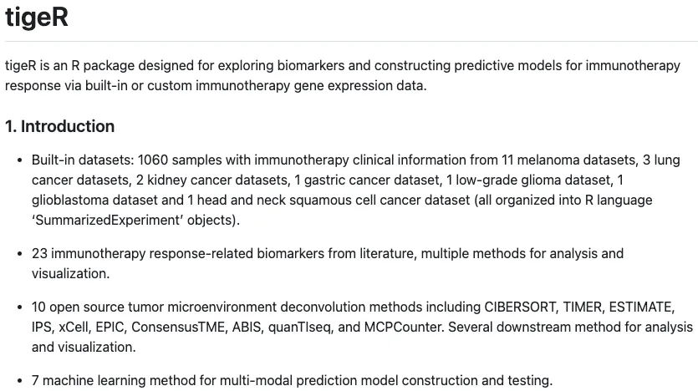Click the tigeR page title heading
This screenshot has height=391, width=698.
(37, 18)
